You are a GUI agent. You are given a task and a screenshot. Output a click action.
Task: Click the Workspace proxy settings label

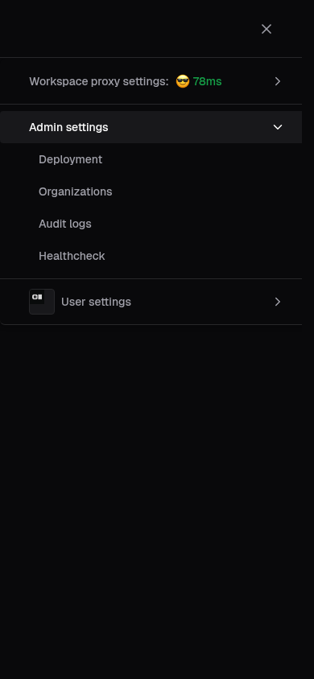99,81
